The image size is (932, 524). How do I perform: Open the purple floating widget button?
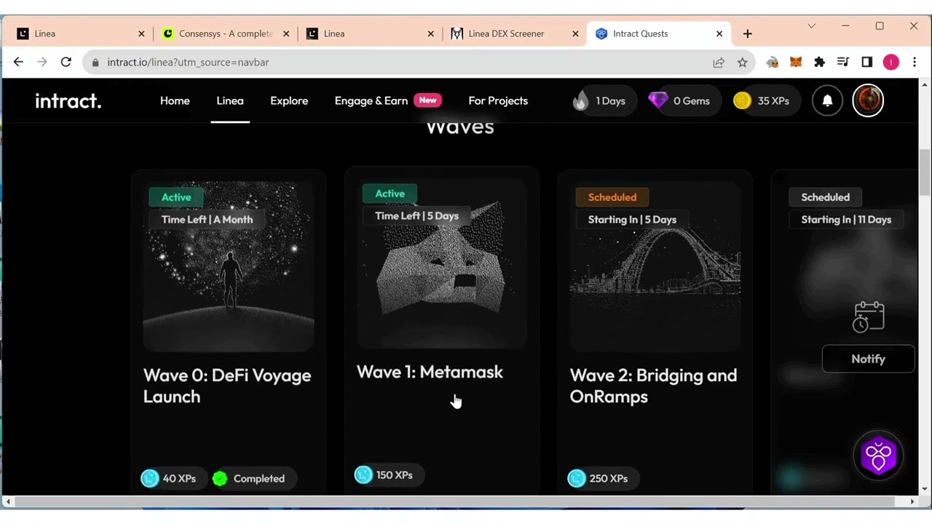tap(878, 456)
